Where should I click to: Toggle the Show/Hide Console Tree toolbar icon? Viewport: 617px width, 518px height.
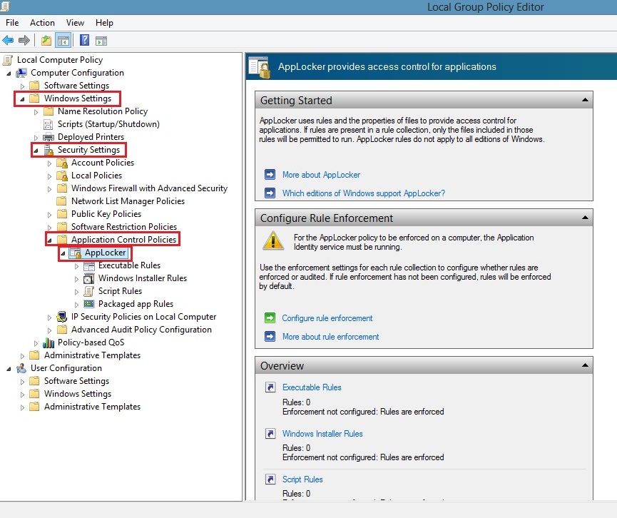point(63,40)
